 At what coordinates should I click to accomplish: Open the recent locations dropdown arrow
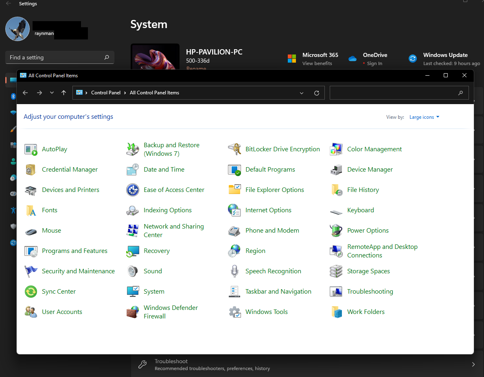(52, 93)
